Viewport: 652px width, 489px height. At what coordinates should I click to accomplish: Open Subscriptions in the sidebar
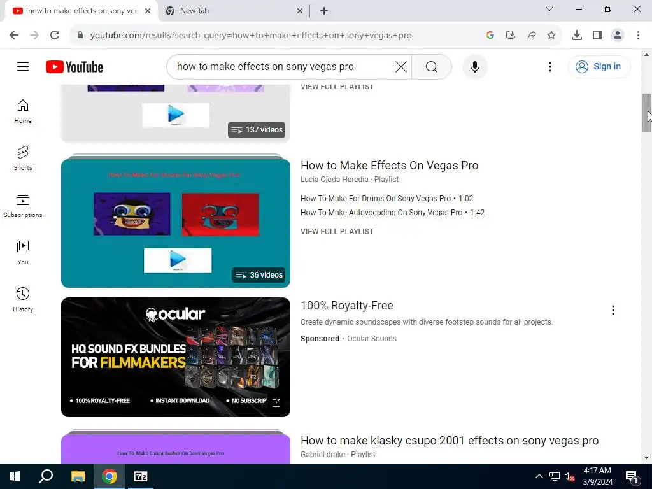click(x=23, y=206)
